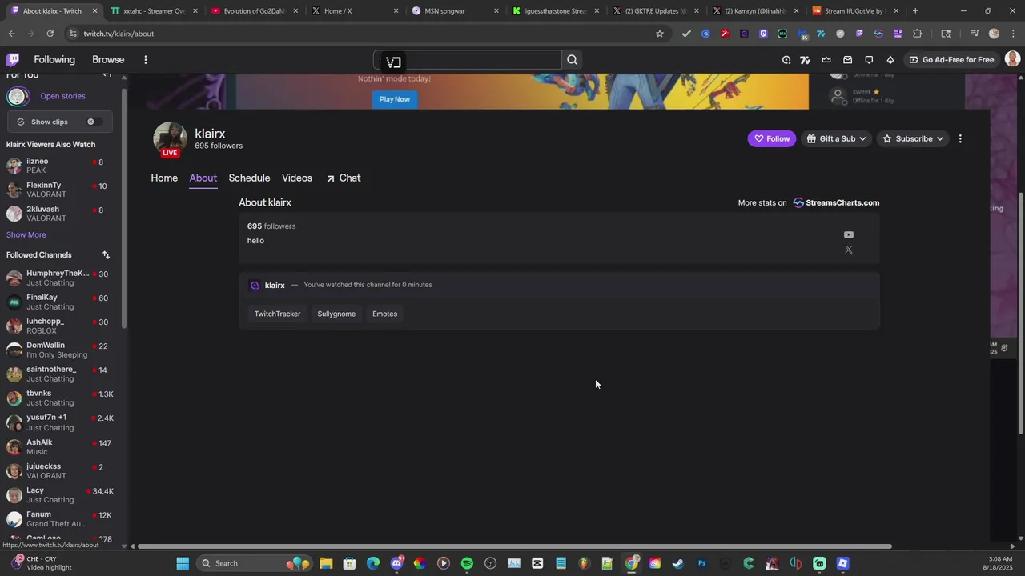1025x576 pixels.
Task: Click Go Ad-Free for Free
Action: coord(951,60)
